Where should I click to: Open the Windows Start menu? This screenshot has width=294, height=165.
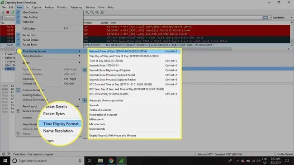tap(5, 160)
